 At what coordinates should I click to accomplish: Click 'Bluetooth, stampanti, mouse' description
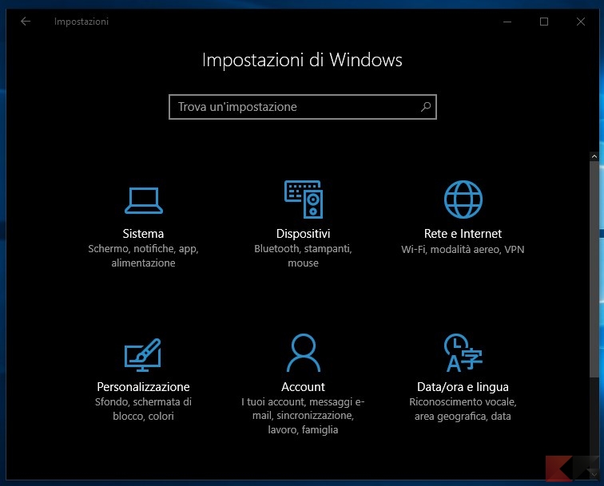click(303, 256)
